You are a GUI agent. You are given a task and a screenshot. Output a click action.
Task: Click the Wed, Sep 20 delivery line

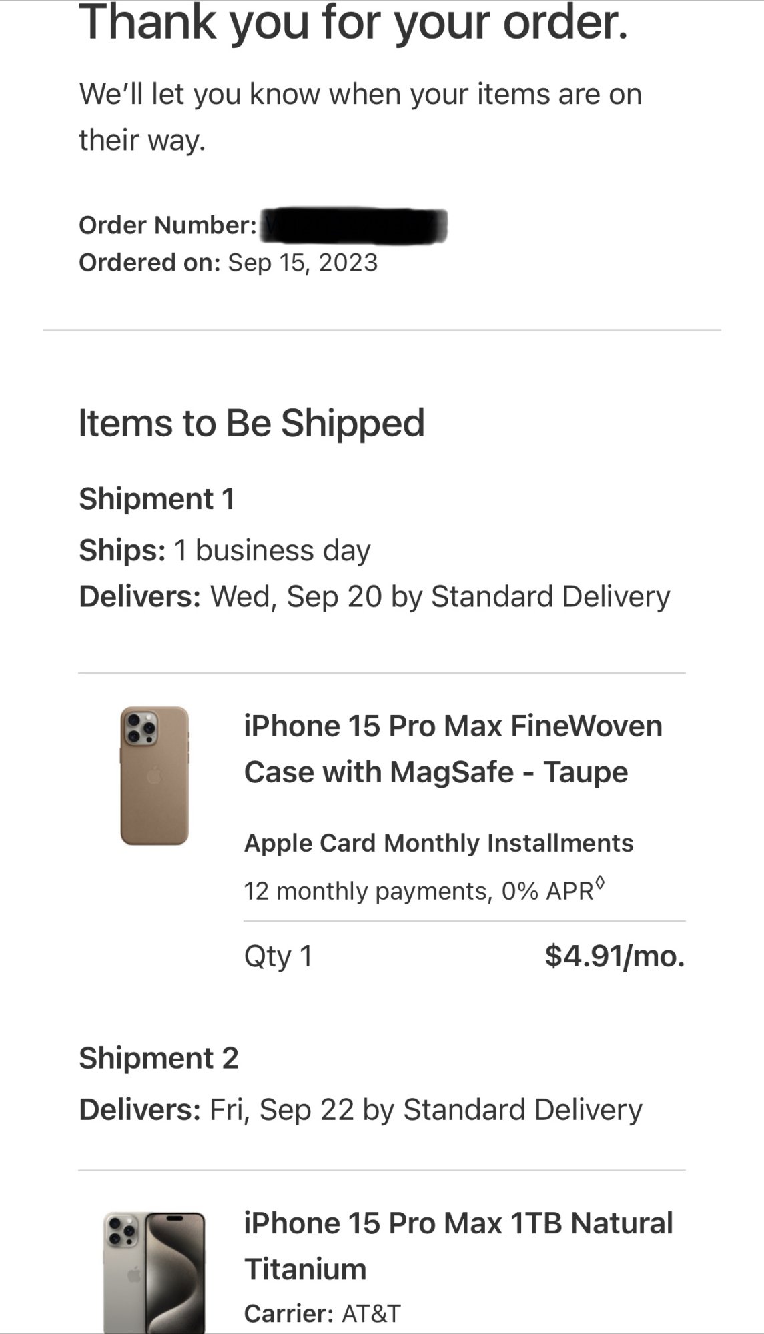point(374,596)
